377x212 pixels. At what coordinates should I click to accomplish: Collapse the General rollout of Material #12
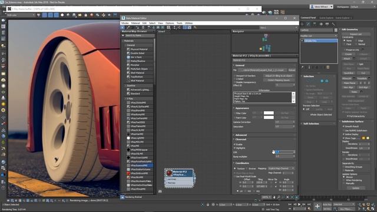coord(240,65)
